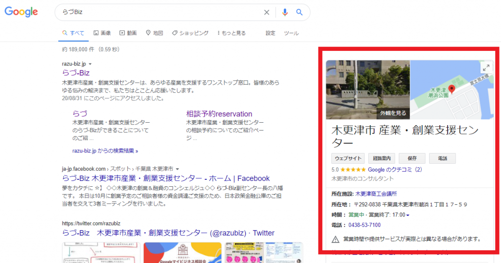Open the 画像 tab
The width and height of the screenshot is (501, 263).
tap(102, 33)
